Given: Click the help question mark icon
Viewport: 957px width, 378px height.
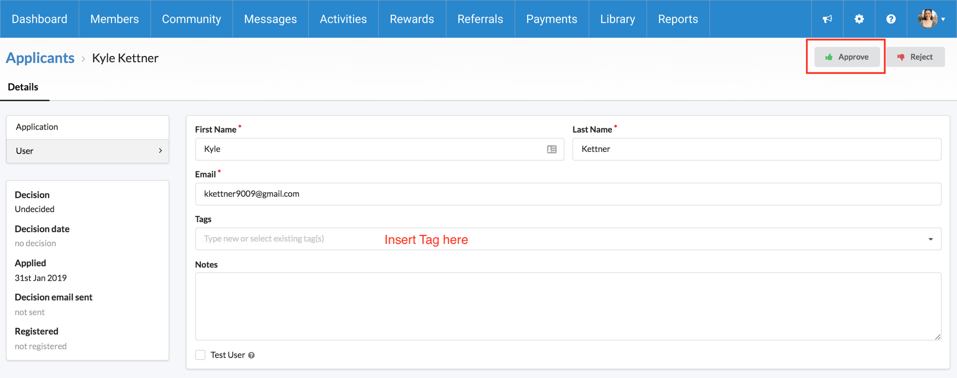Looking at the screenshot, I should (x=891, y=19).
